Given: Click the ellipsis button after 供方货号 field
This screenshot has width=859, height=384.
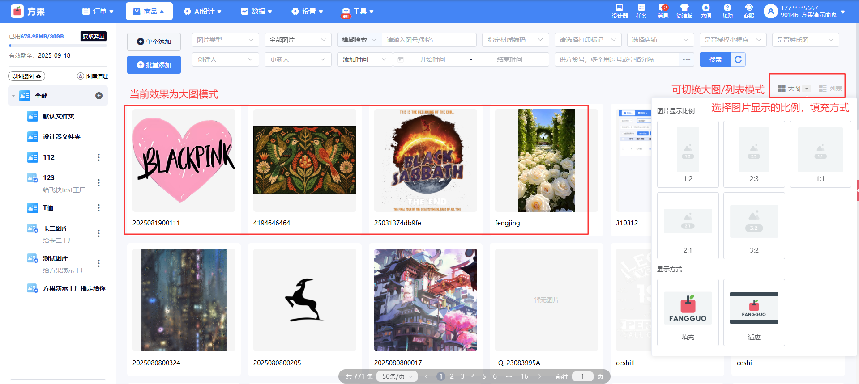Looking at the screenshot, I should pyautogui.click(x=687, y=59).
